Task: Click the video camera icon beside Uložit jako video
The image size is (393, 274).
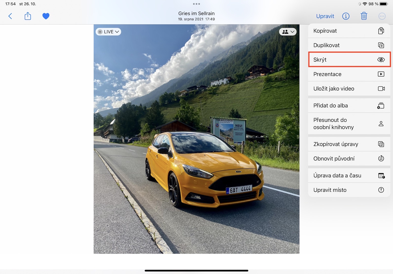Action: (381, 89)
